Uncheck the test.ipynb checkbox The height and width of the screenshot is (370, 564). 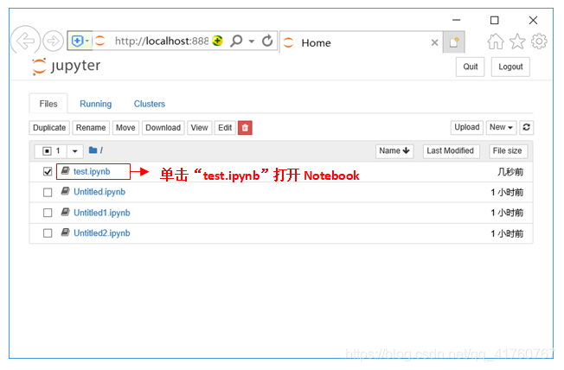click(x=48, y=171)
